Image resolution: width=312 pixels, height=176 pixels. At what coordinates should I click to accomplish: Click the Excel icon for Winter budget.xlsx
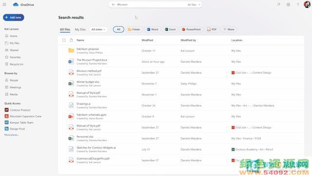coord(71,84)
